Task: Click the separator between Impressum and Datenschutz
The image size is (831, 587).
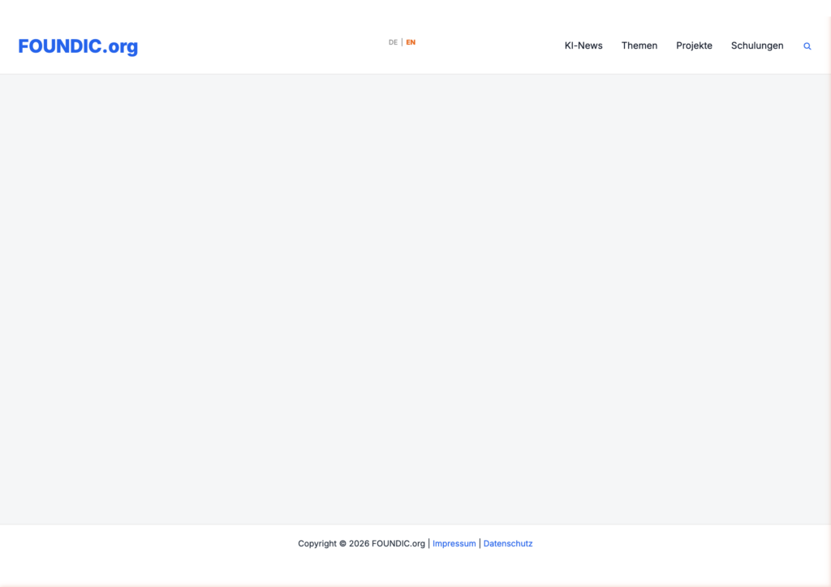Action: pos(480,544)
